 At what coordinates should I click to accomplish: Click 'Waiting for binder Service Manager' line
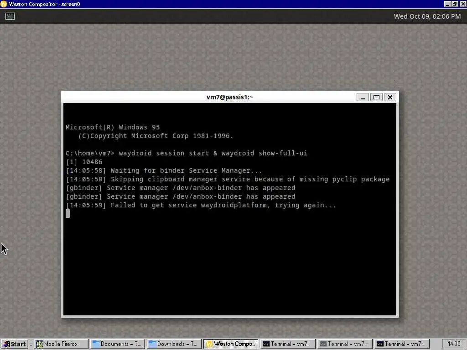pos(164,170)
